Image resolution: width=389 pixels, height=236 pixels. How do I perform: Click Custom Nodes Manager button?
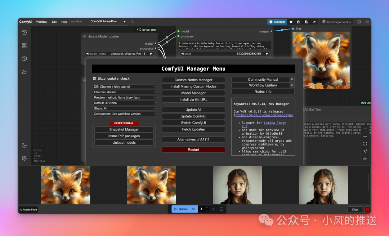193,80
